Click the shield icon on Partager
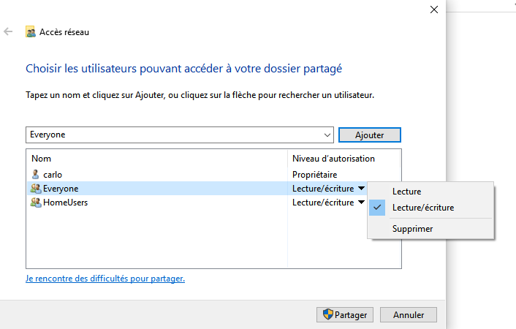The height and width of the screenshot is (329, 516). pyautogui.click(x=327, y=314)
